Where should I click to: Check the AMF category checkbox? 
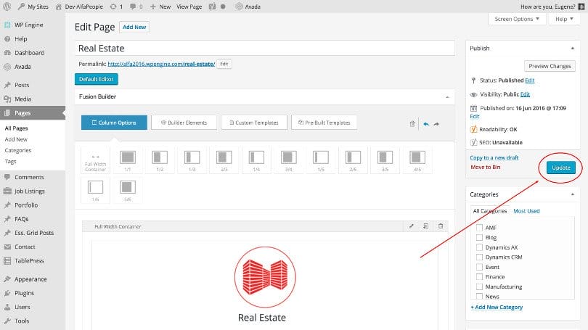pos(479,228)
